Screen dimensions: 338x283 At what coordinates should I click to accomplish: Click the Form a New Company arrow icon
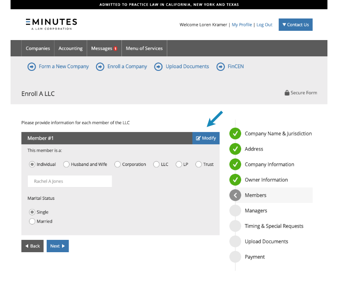(x=32, y=66)
